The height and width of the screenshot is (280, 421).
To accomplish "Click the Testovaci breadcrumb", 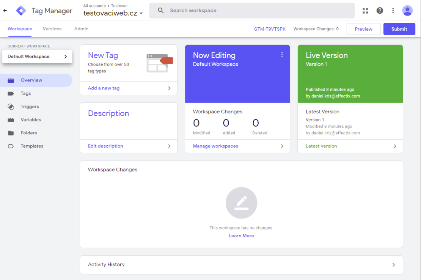I will [x=120, y=6].
